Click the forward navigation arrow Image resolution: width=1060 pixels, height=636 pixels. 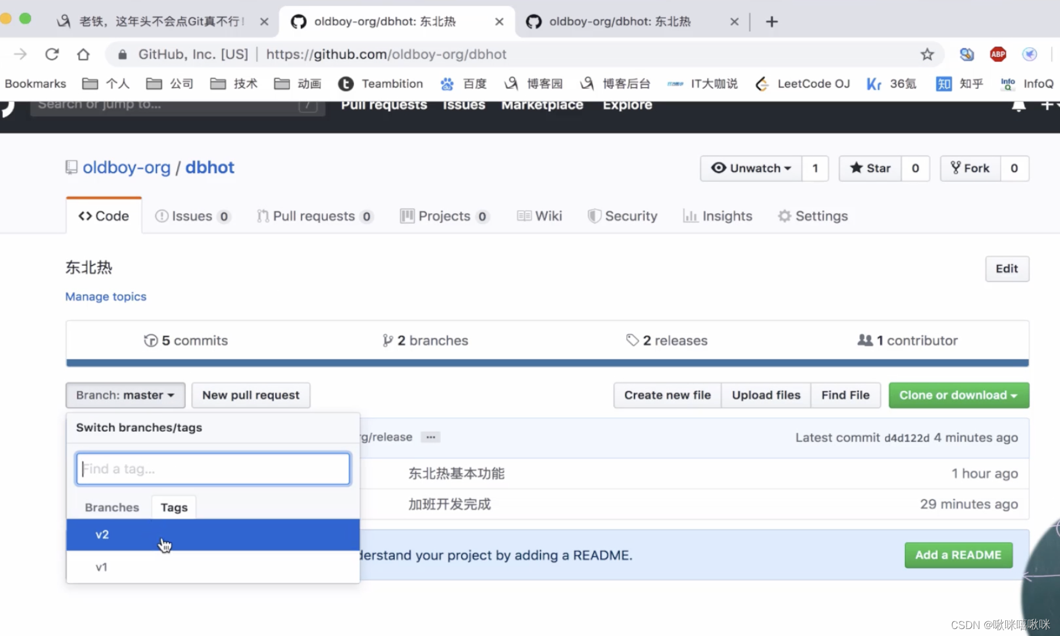pyautogui.click(x=20, y=54)
